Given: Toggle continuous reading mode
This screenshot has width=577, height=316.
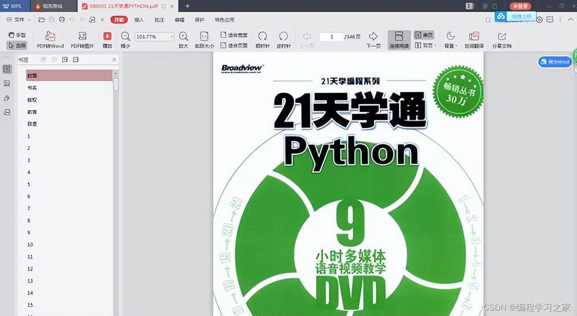Looking at the screenshot, I should click(399, 40).
